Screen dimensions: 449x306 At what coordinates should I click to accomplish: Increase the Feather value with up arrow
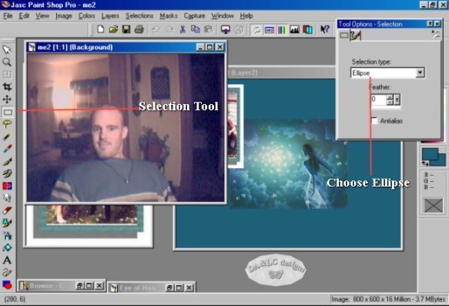pyautogui.click(x=390, y=97)
